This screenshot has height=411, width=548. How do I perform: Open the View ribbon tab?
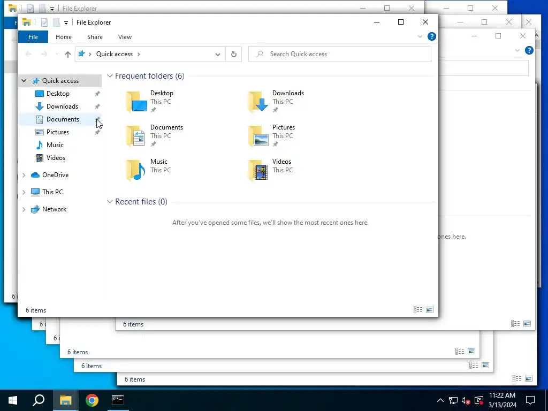pyautogui.click(x=125, y=37)
